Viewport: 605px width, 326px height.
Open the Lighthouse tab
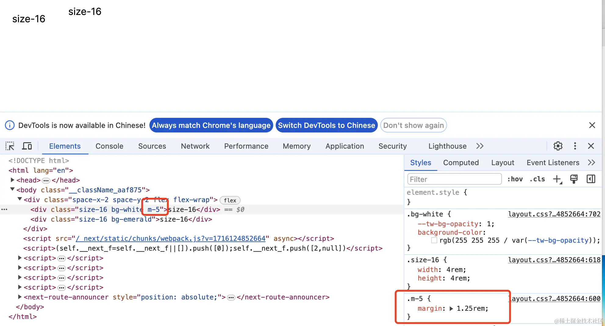point(448,146)
